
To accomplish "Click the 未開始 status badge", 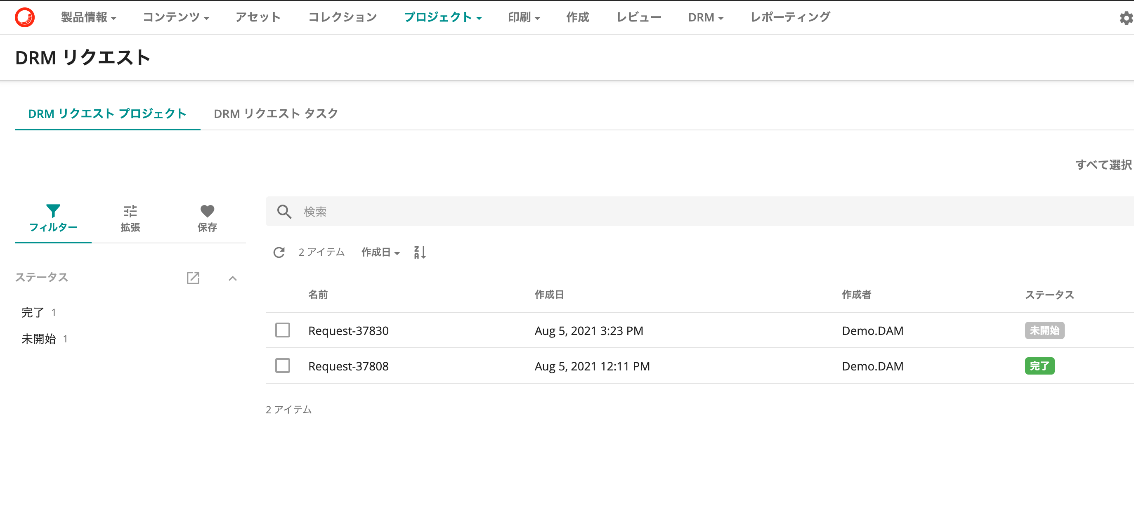I will 1044,330.
